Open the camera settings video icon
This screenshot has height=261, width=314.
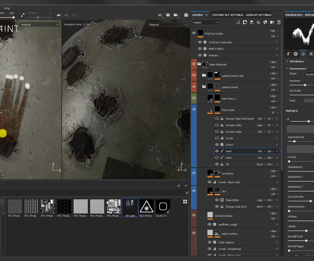point(176,15)
